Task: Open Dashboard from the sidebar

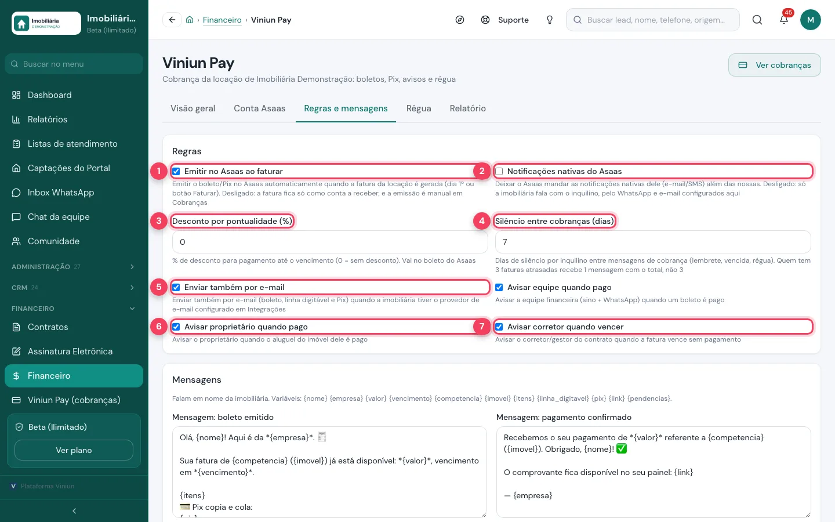Action: point(74,95)
